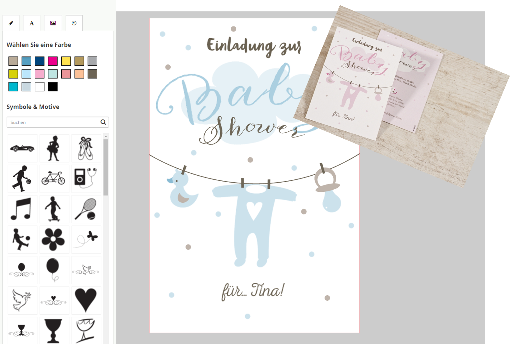Pick the magenta color swatch
Image resolution: width=510 pixels, height=344 pixels.
(x=53, y=61)
